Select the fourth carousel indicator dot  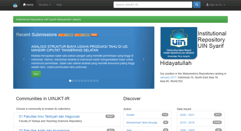coord(79,81)
